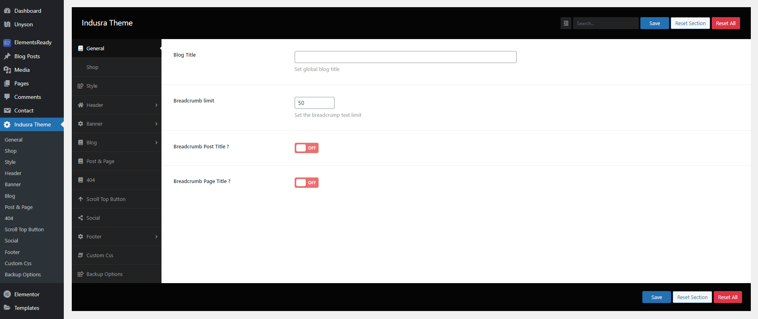This screenshot has width=758, height=319.
Task: Expand the Banner section chevron
Action: point(156,124)
